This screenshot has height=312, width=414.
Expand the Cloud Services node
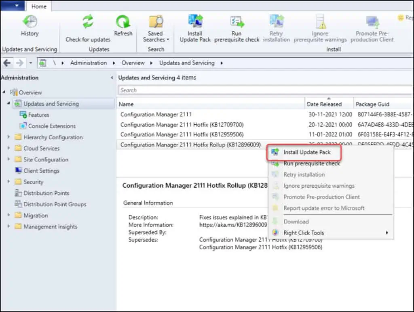click(x=9, y=148)
